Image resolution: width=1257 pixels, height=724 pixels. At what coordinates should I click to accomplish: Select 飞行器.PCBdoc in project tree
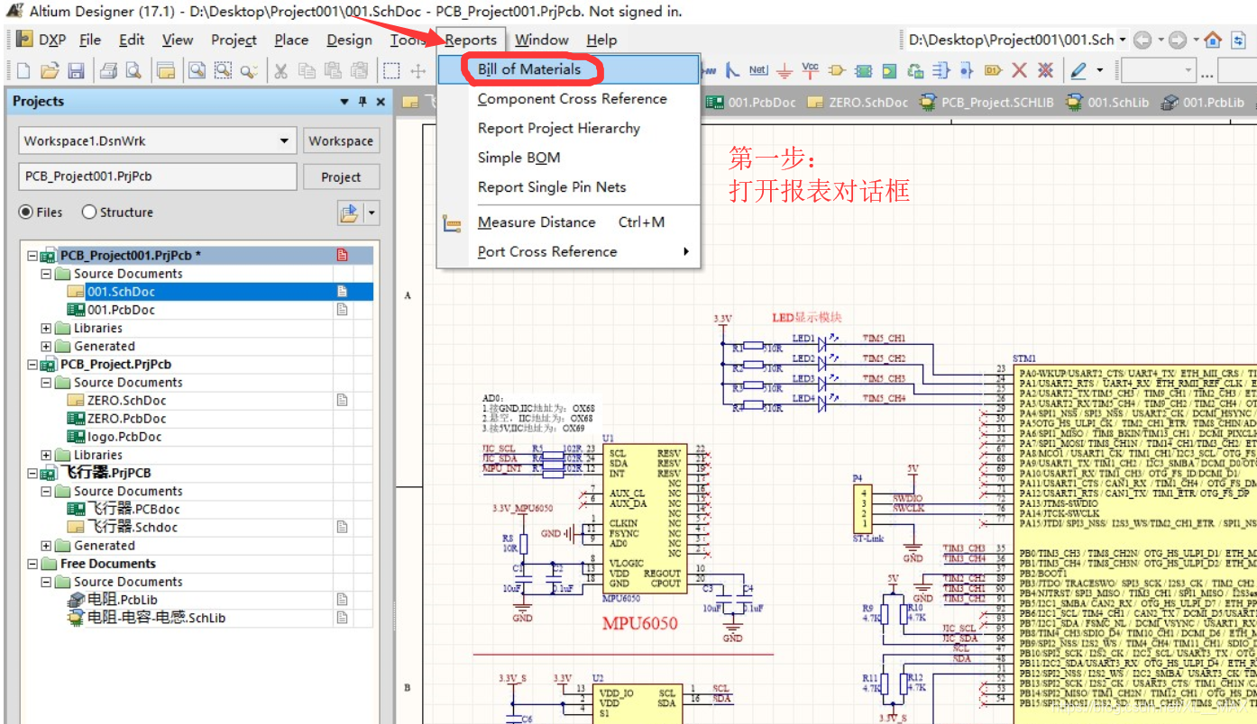click(x=133, y=510)
